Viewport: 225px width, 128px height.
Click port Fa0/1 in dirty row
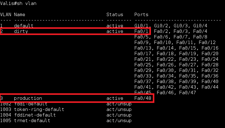point(141,31)
